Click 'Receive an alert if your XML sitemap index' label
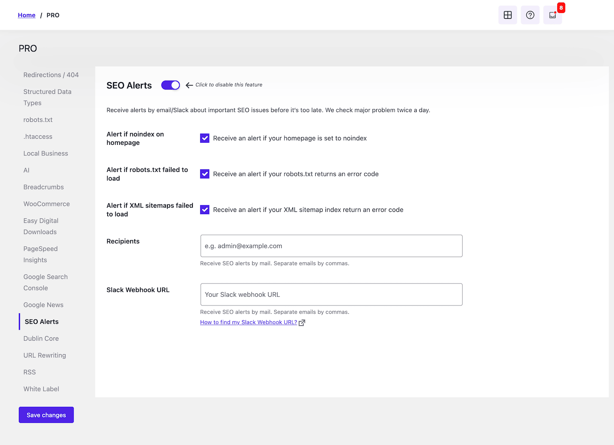Screen dimensions: 614x445 308,210
